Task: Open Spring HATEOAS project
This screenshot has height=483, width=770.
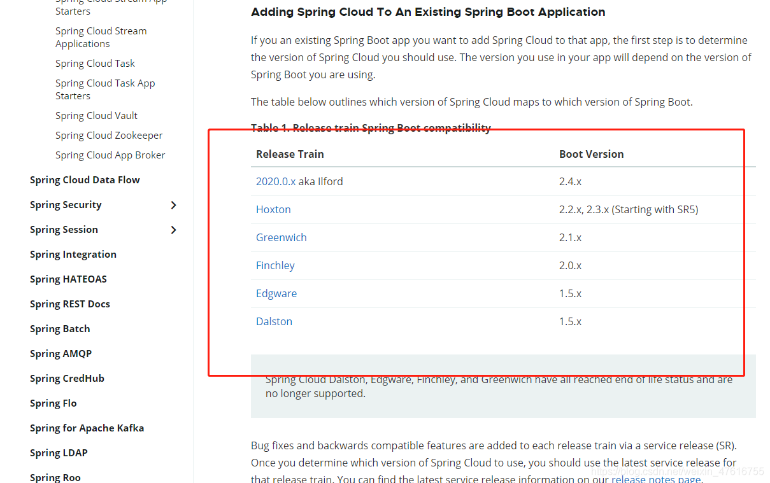Action: (68, 279)
